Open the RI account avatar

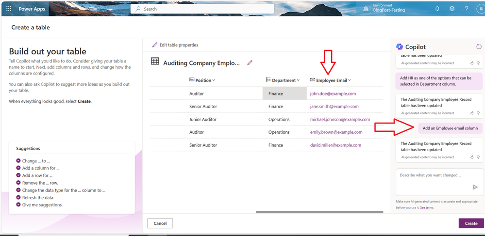pyautogui.click(x=481, y=9)
